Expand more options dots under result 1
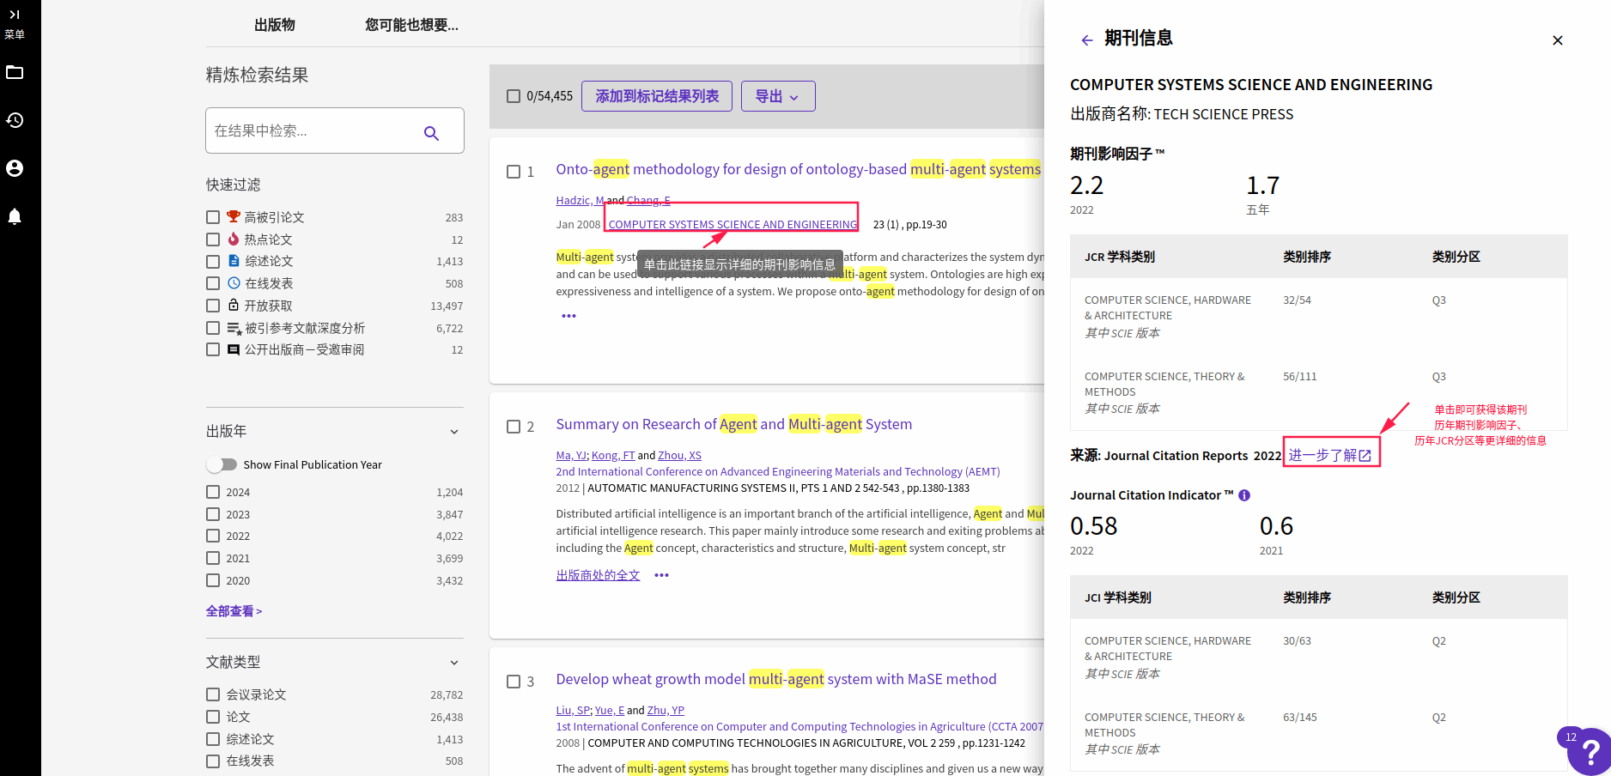Screen dimensions: 1611x776 568,316
